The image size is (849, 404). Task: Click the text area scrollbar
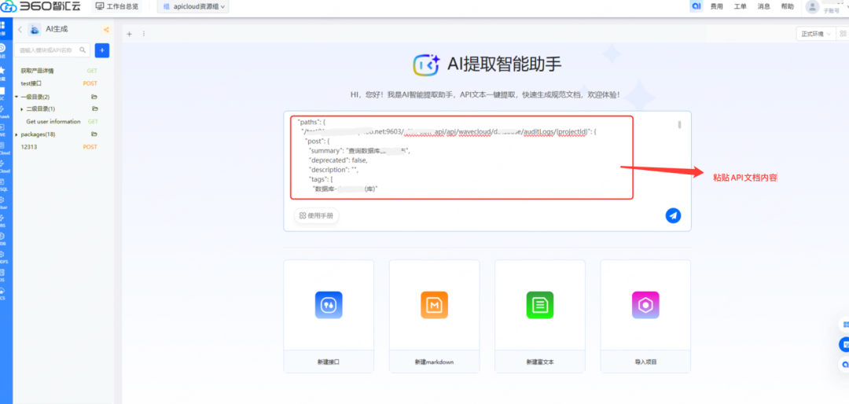point(679,124)
